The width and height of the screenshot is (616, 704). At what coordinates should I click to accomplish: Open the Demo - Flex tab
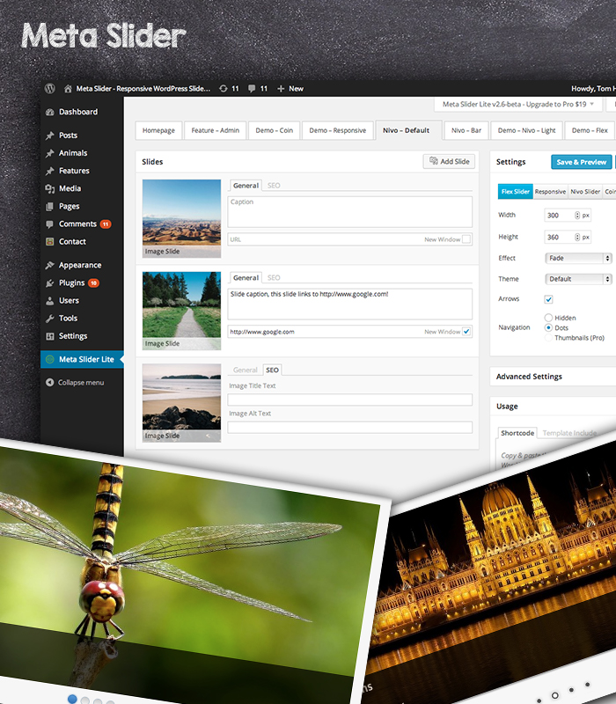point(590,130)
